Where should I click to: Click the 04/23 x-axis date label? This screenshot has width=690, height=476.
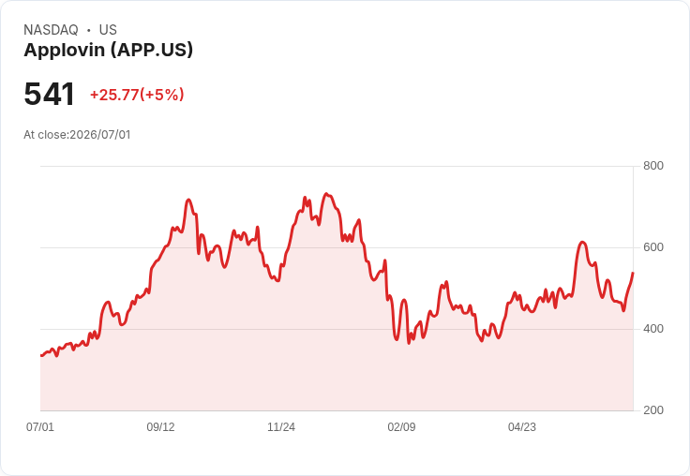[522, 426]
